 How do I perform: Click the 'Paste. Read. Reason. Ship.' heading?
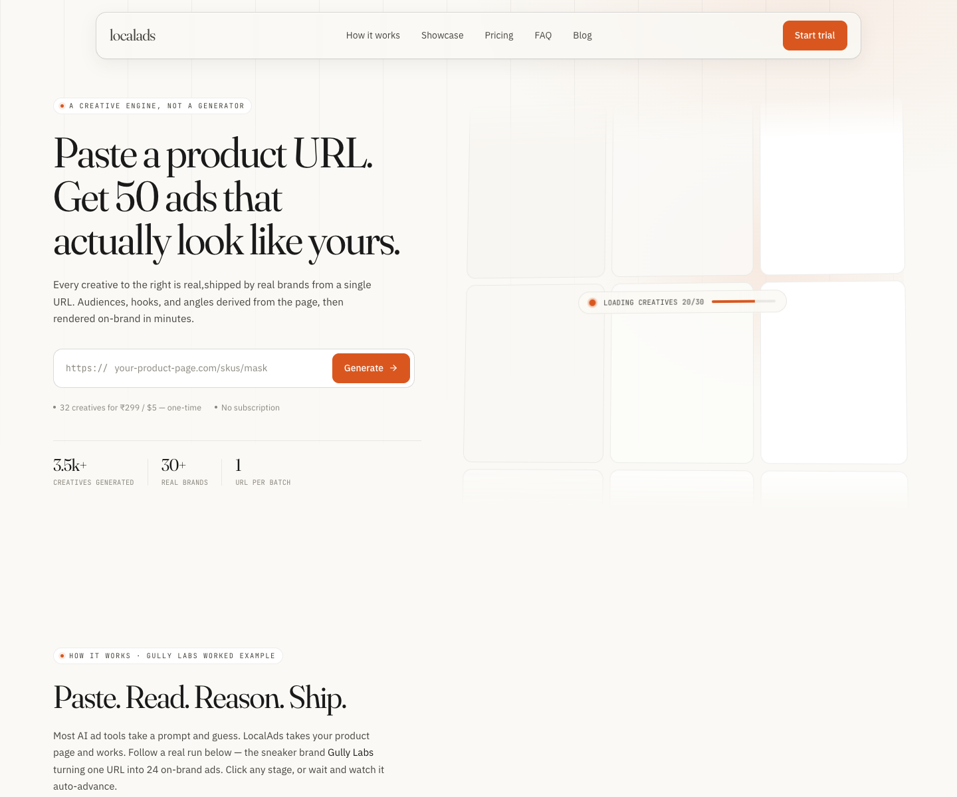[x=200, y=698]
